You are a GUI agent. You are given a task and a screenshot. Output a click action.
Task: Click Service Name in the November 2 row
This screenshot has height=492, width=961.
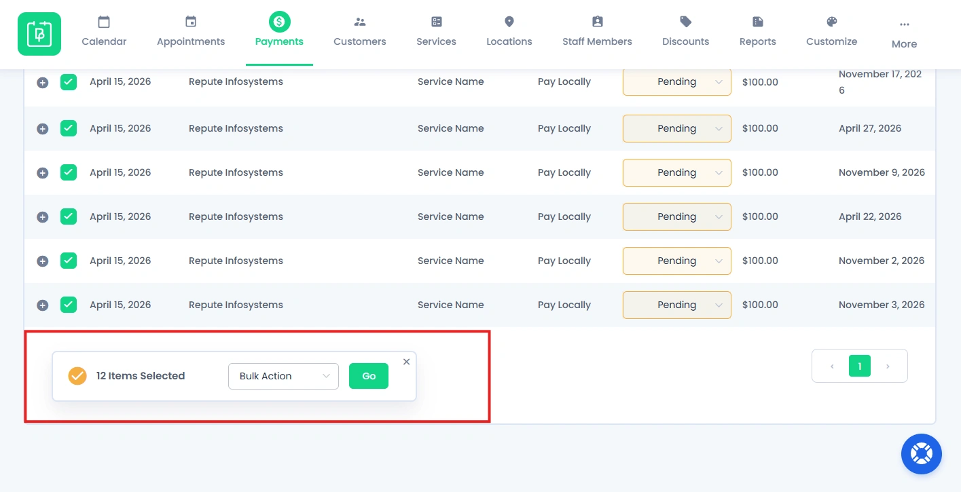(x=451, y=261)
